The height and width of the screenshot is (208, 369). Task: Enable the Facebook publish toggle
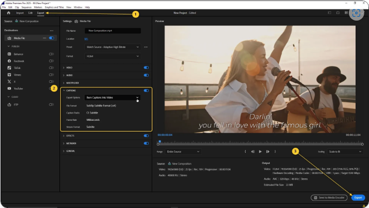(51, 61)
